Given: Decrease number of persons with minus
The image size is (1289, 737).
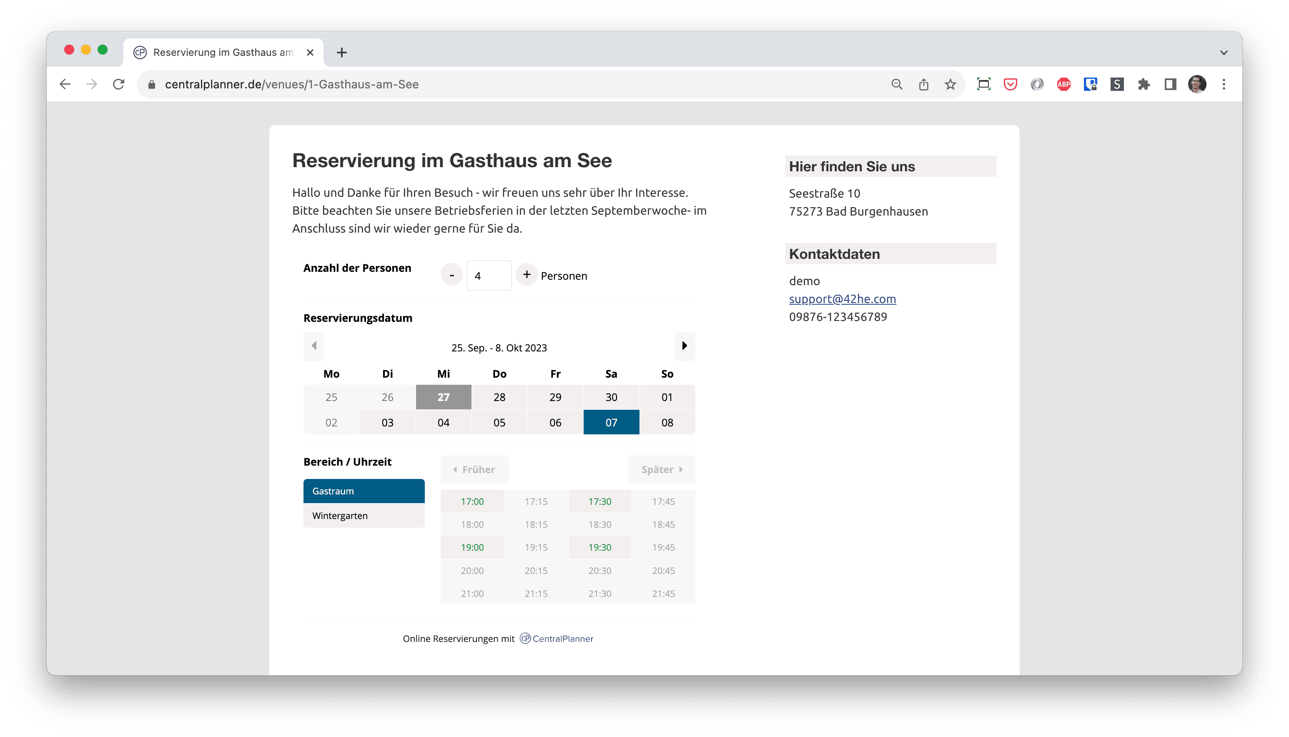Looking at the screenshot, I should click(451, 275).
